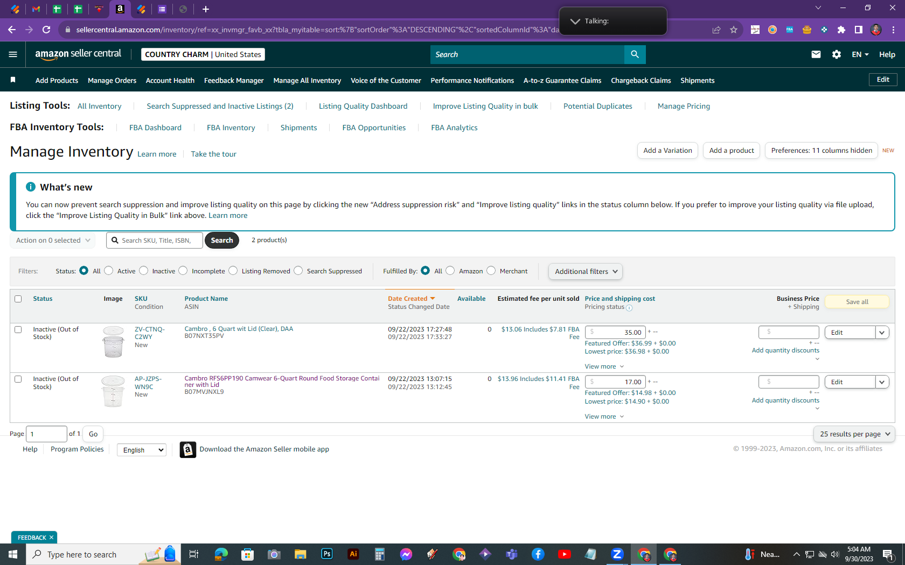This screenshot has width=905, height=565.
Task: Open the Amazon Seller app icon
Action: click(x=188, y=449)
